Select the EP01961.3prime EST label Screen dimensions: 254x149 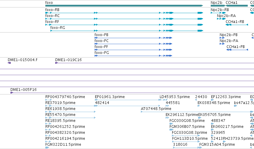(x=110, y=97)
